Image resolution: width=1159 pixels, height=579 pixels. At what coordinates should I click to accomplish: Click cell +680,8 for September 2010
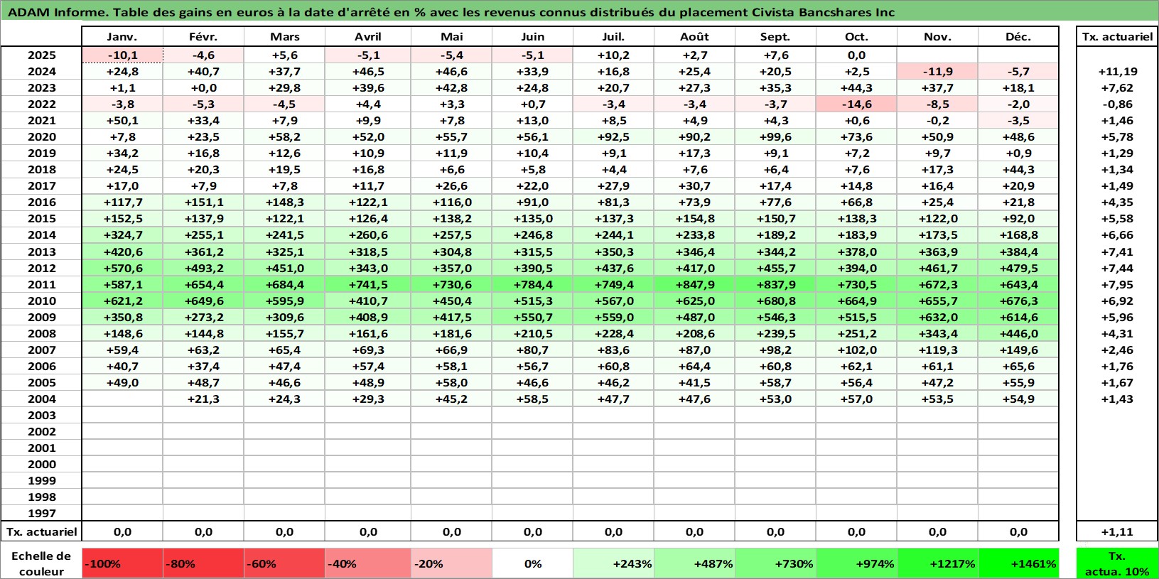tap(775, 301)
